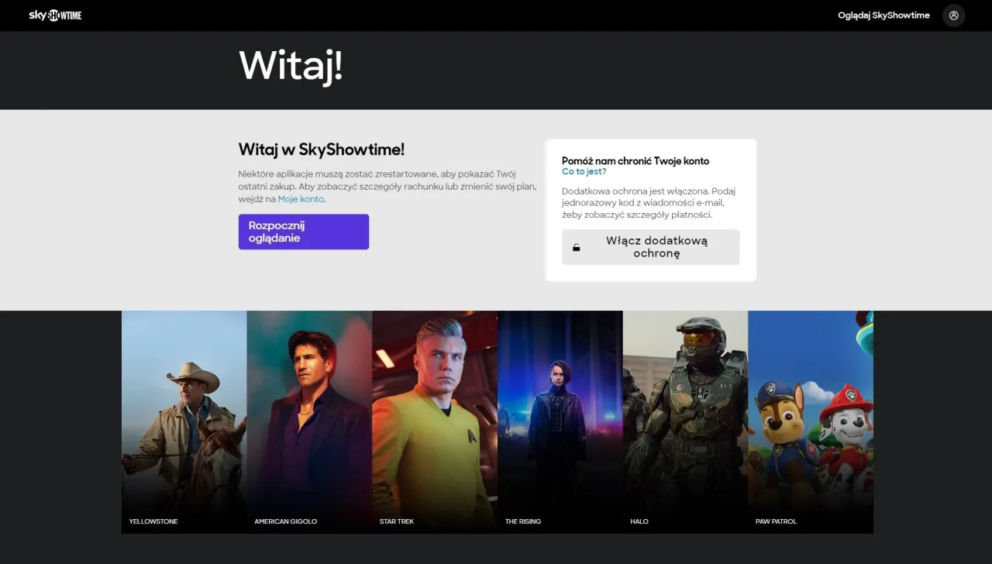The width and height of the screenshot is (992, 564).
Task: Click the Niektóre aplikacje muszą zostać zrestartowane text
Action: click(x=386, y=187)
